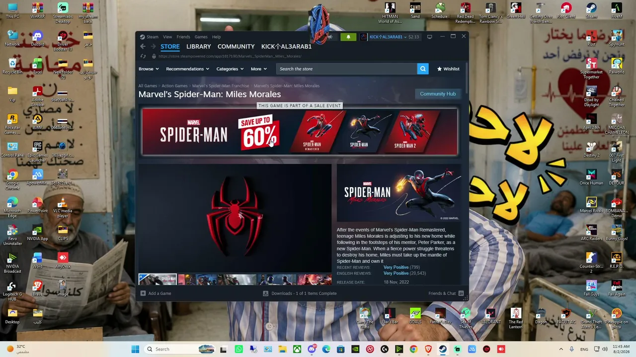Switch to the COMMUNITY tab

click(x=236, y=47)
